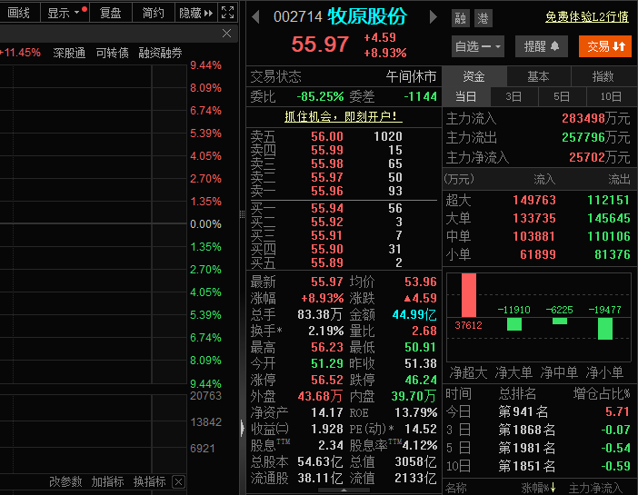Go to previous stock with left arrow
The height and width of the screenshot is (495, 638).
click(x=255, y=16)
